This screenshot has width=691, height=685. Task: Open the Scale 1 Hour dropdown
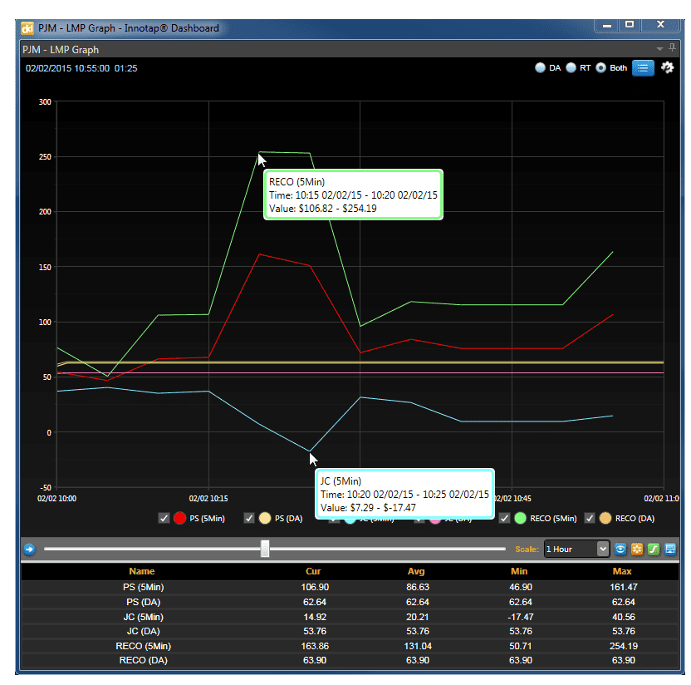pyautogui.click(x=577, y=549)
